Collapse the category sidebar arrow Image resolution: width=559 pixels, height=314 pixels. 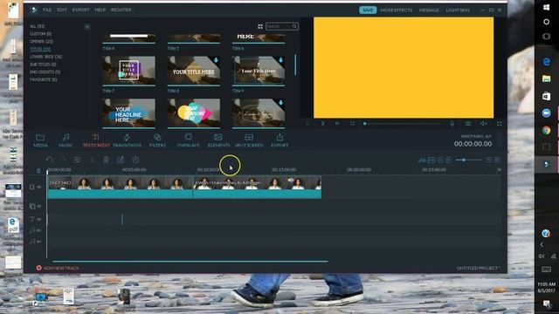(x=87, y=27)
